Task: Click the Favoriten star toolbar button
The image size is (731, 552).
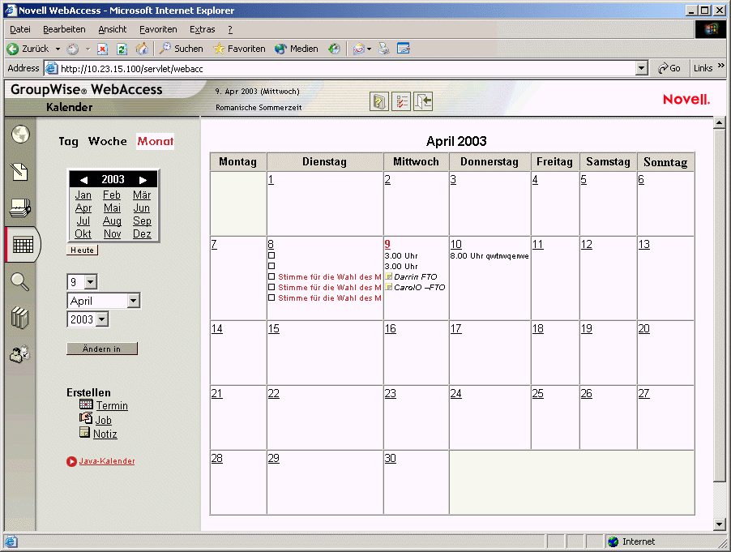Action: (240, 49)
